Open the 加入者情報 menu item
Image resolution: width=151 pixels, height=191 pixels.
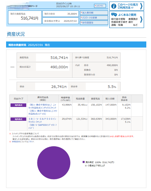click(94, 13)
